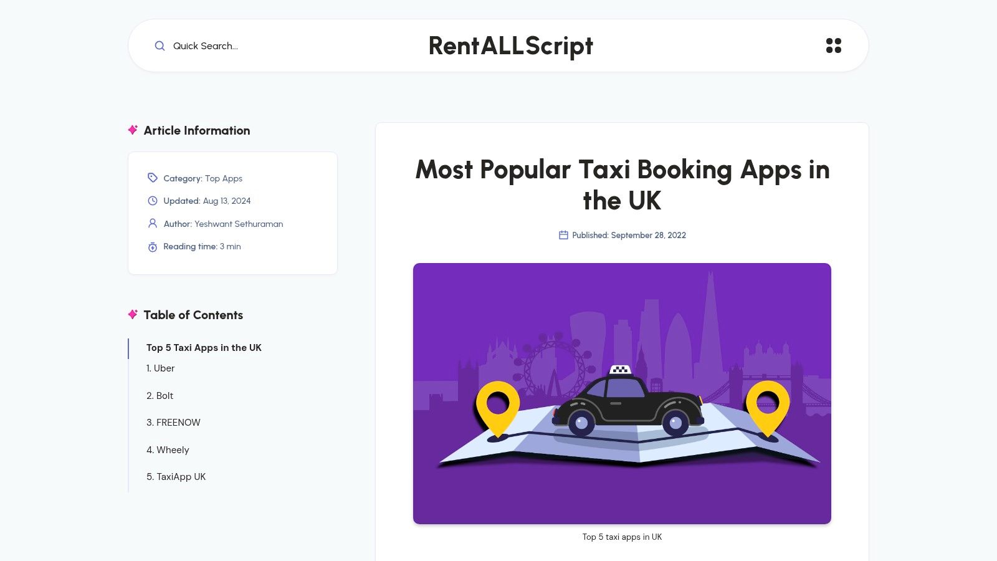
Task: Go to RentALLScript homepage via logo
Action: (510, 46)
